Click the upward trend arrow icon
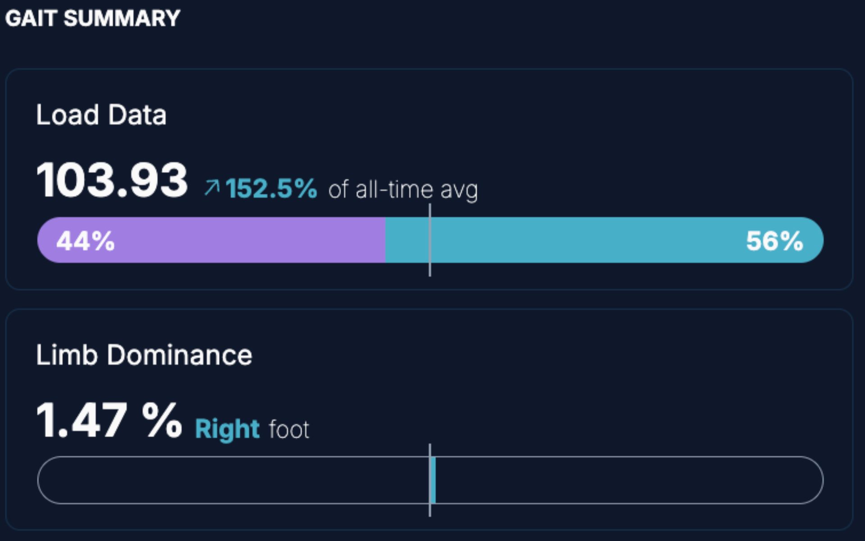The image size is (865, 541). coord(212,187)
